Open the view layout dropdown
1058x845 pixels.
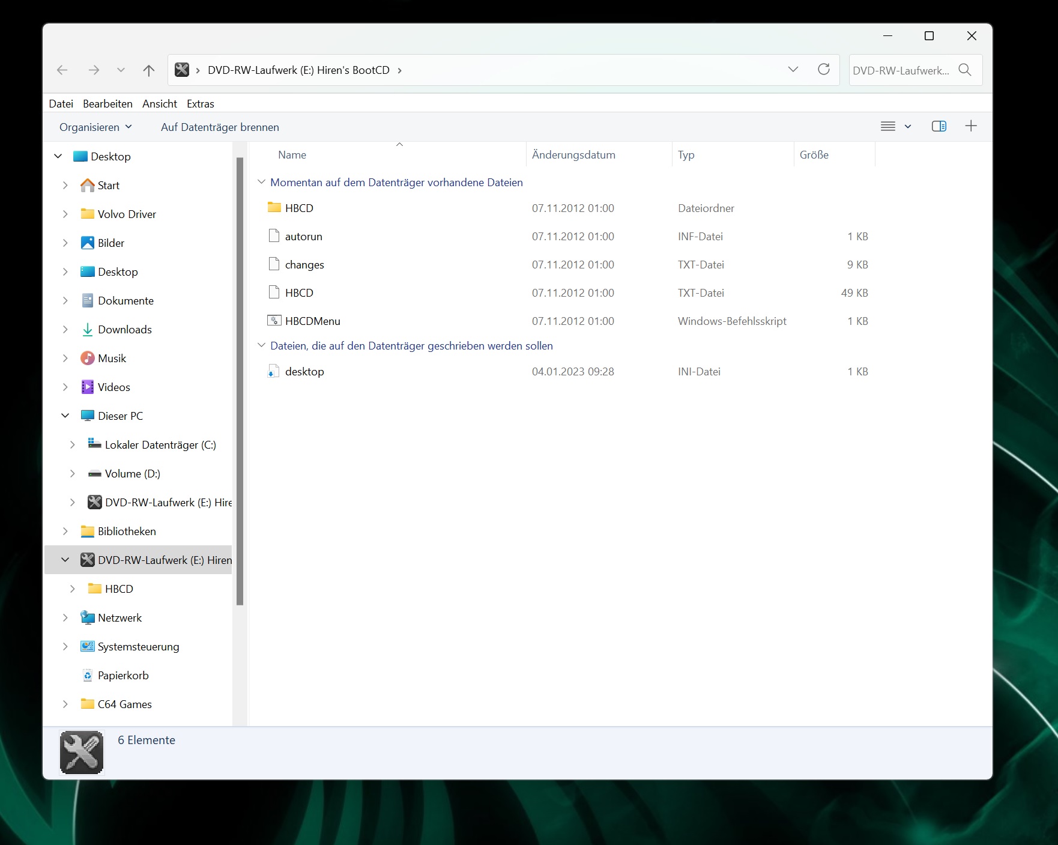click(x=908, y=127)
